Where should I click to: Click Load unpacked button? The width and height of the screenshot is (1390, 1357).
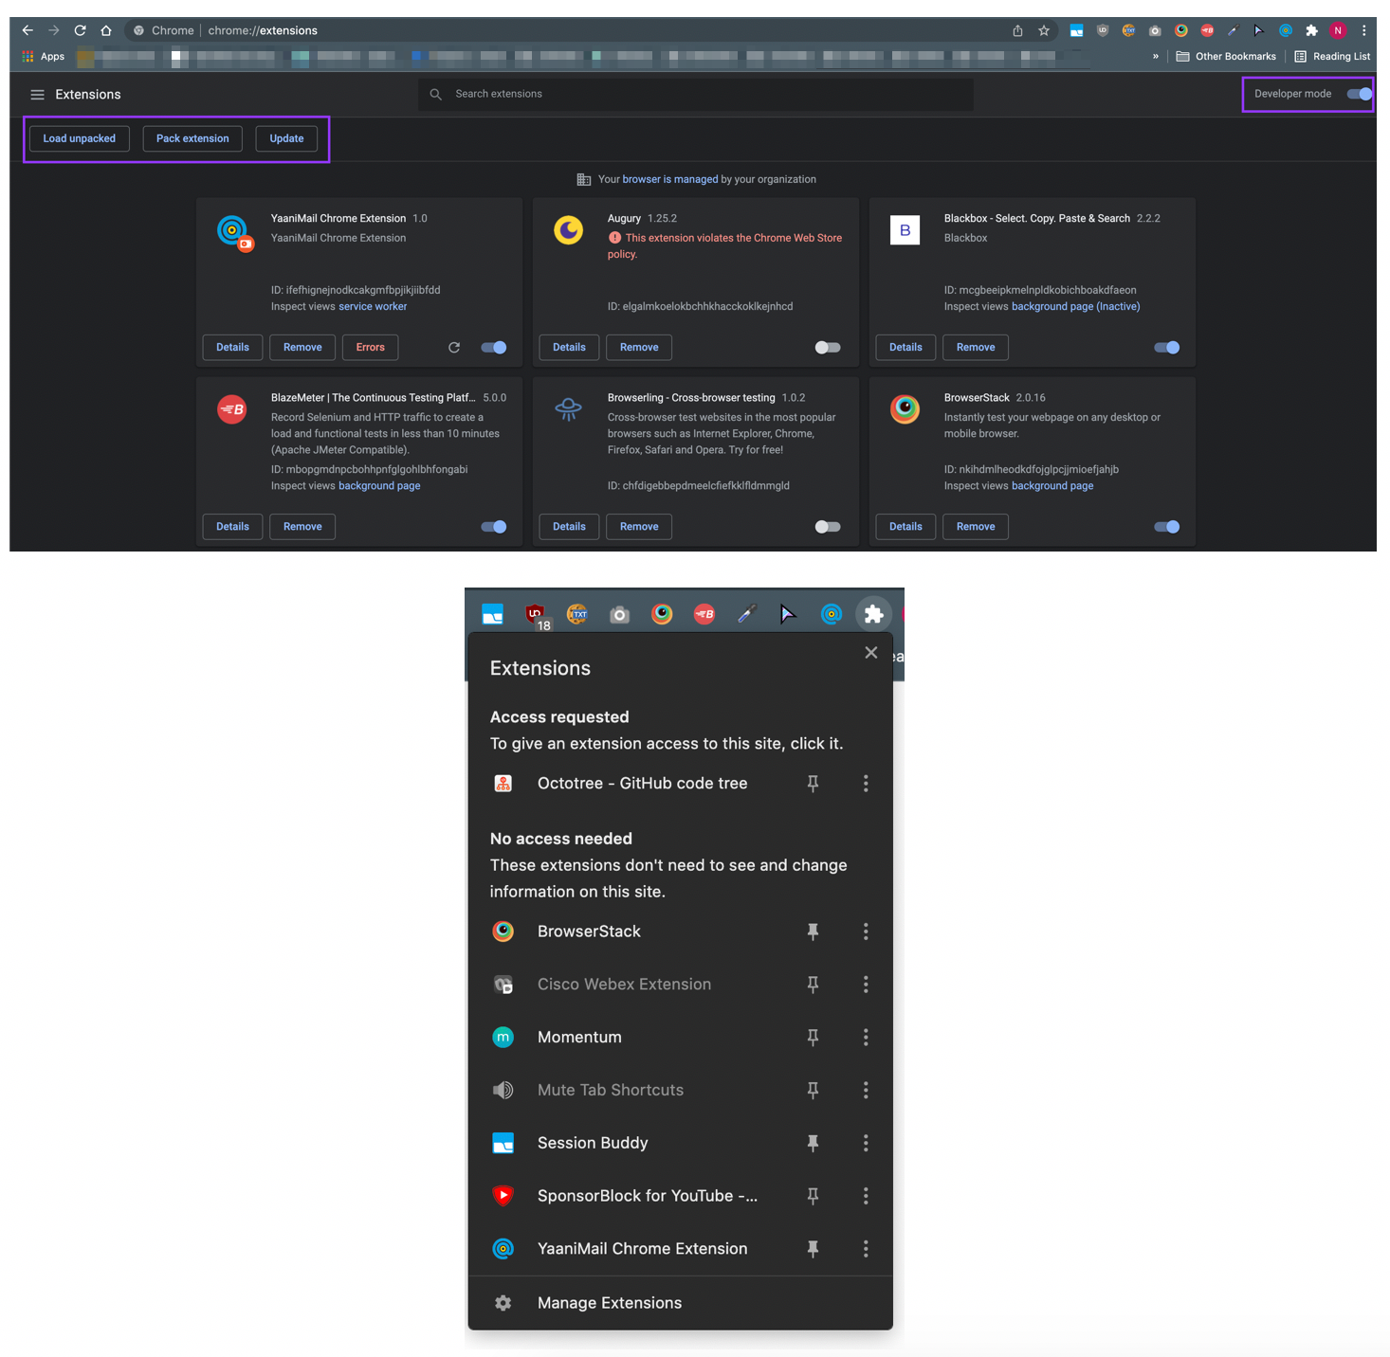pyautogui.click(x=80, y=138)
